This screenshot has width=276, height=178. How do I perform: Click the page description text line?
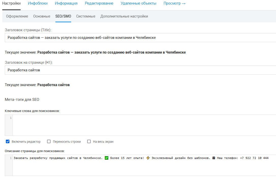coord(141,158)
